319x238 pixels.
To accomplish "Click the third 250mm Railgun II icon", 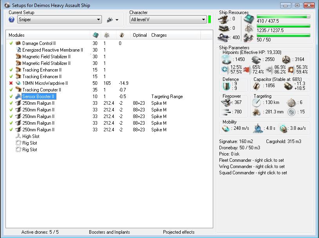I will coord(18,116).
